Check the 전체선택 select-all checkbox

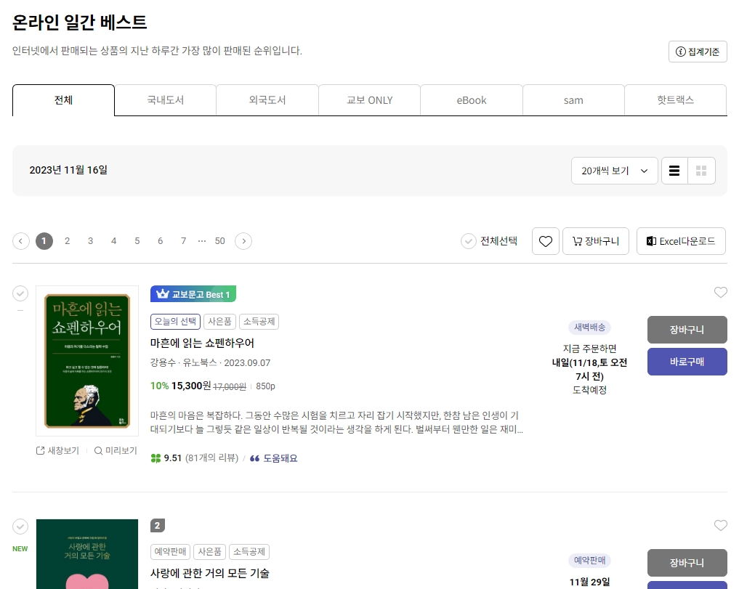coord(469,241)
